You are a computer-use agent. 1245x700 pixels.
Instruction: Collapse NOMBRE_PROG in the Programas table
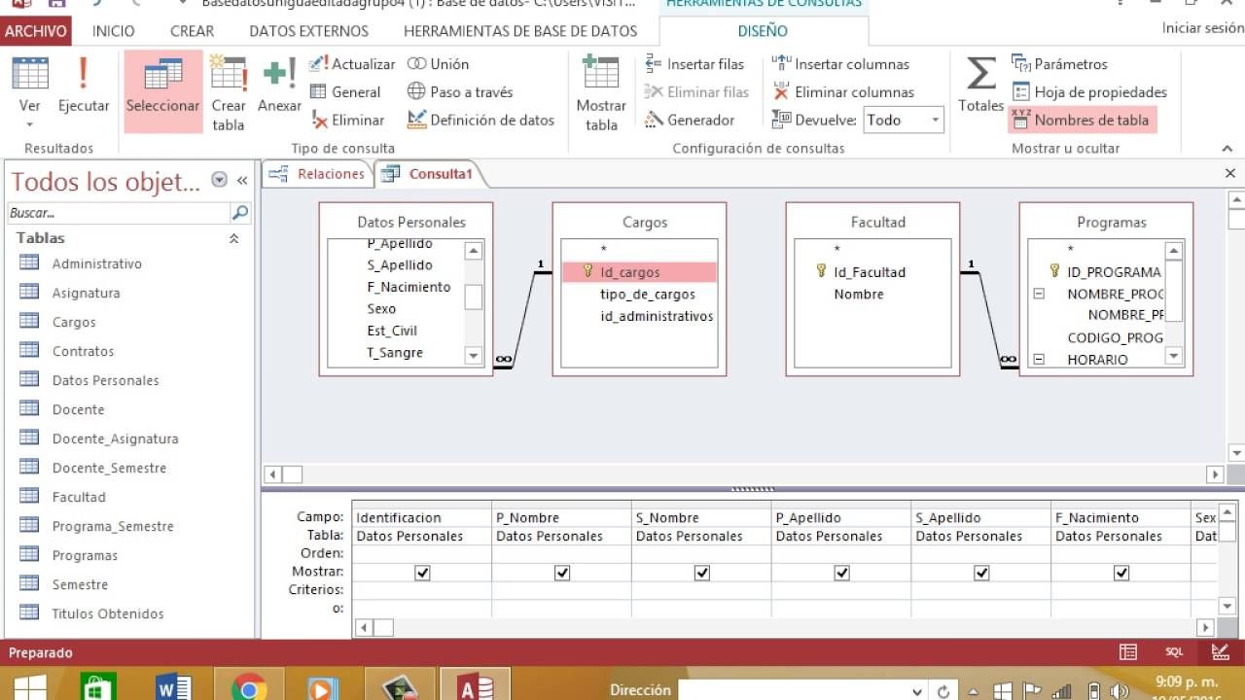point(1037,296)
